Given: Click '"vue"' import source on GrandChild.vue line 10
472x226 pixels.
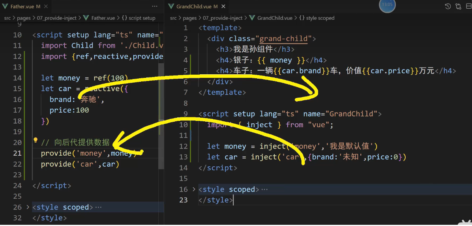Looking at the screenshot, I should click(x=319, y=125).
